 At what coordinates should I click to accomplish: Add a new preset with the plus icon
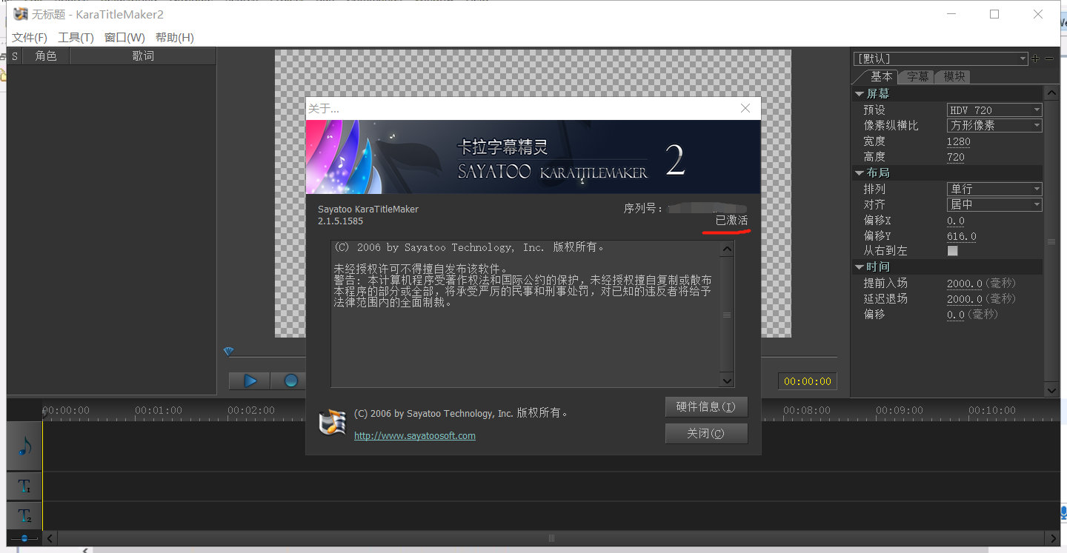[x=1035, y=58]
